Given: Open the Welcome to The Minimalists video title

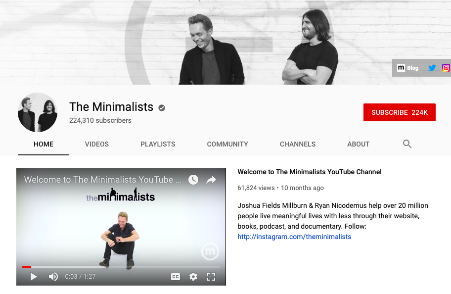Looking at the screenshot, I should pyautogui.click(x=310, y=172).
